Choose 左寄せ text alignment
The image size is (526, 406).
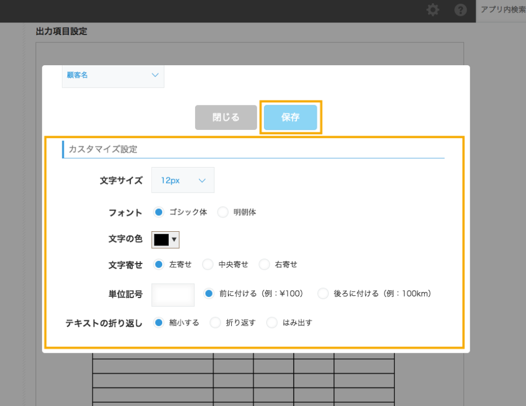point(159,265)
